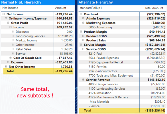This screenshot has width=167, height=114.
Task: Select the 6561-Payroll Expenses row
Action: 123,58
